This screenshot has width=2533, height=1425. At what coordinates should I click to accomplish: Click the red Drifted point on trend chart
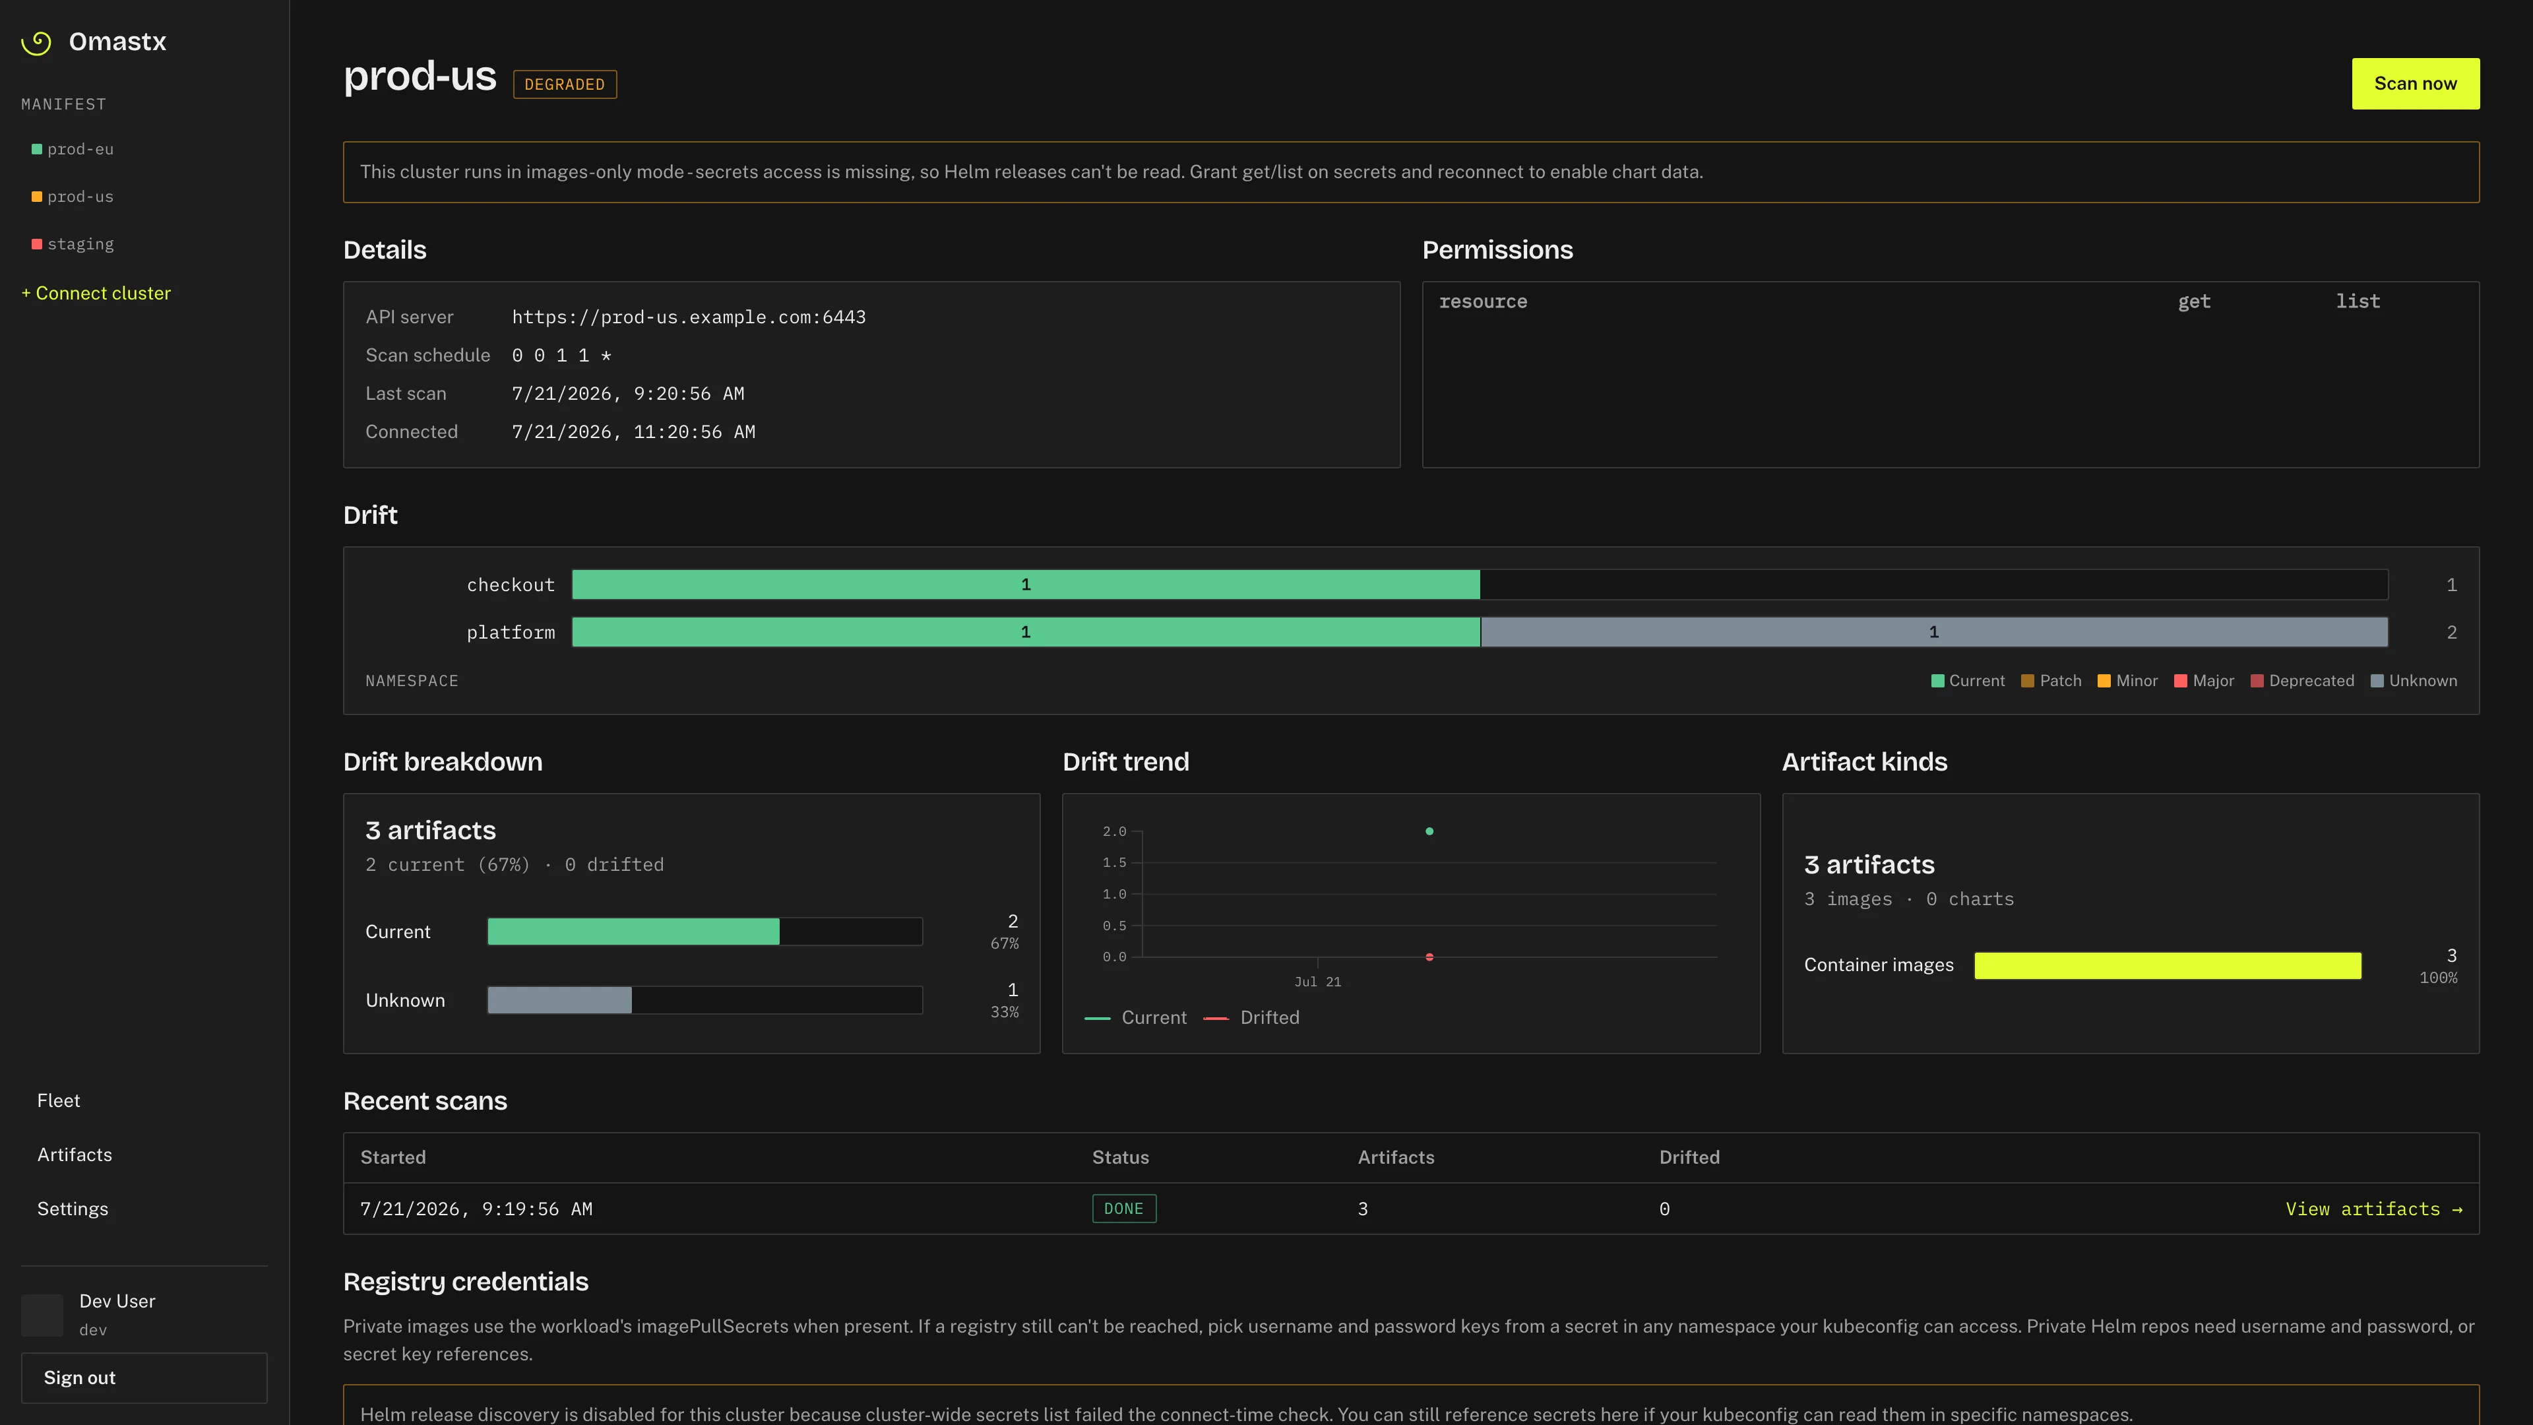[x=1429, y=957]
